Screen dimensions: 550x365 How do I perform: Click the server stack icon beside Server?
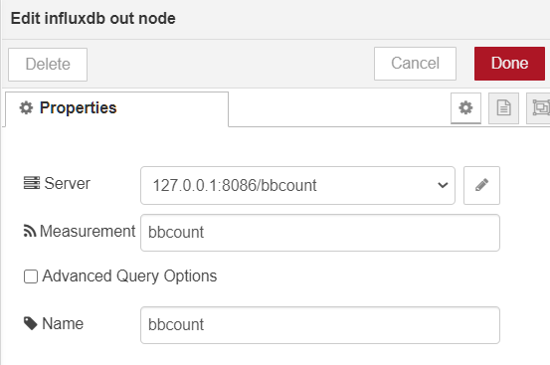pos(32,183)
